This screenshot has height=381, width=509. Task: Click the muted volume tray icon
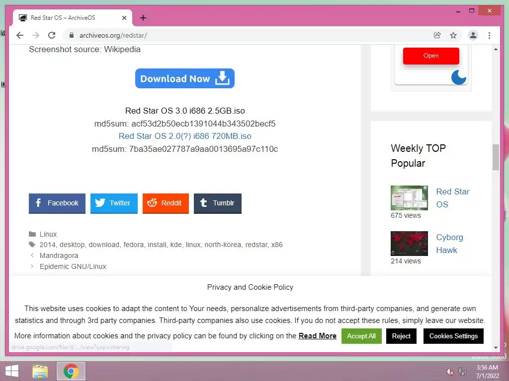click(450, 372)
